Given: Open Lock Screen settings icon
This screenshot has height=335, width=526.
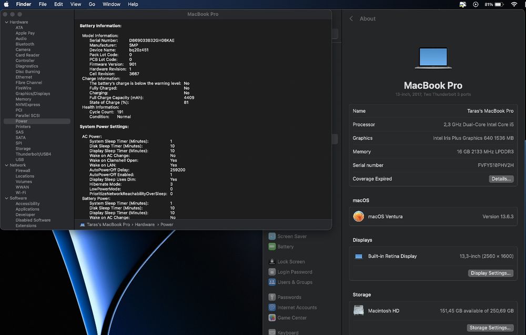Looking at the screenshot, I should click(272, 261).
